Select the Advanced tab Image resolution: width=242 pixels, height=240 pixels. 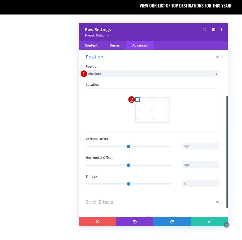pos(140,45)
